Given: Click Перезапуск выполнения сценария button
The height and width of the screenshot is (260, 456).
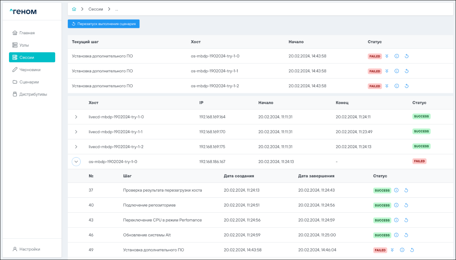Looking at the screenshot, I should (x=103, y=24).
